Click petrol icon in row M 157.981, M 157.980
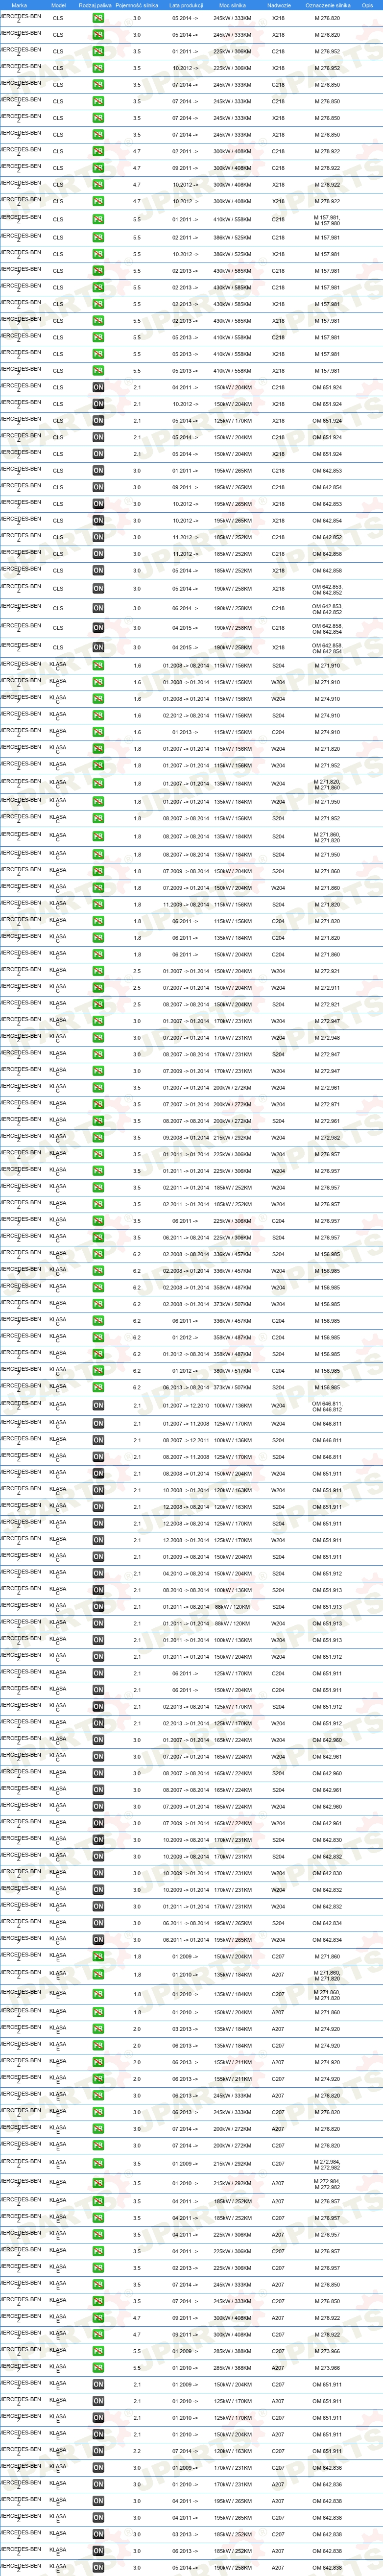The height and width of the screenshot is (2576, 383). 98,219
